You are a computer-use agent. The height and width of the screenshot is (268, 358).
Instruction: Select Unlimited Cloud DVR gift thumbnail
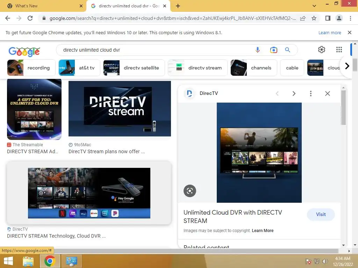(x=34, y=109)
